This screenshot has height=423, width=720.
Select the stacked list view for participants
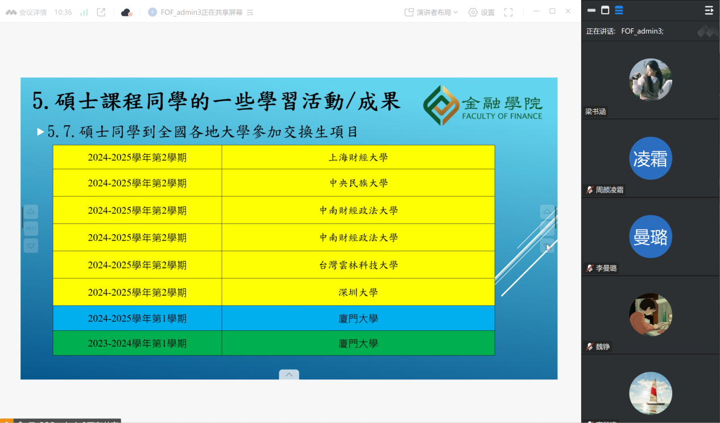tap(619, 10)
